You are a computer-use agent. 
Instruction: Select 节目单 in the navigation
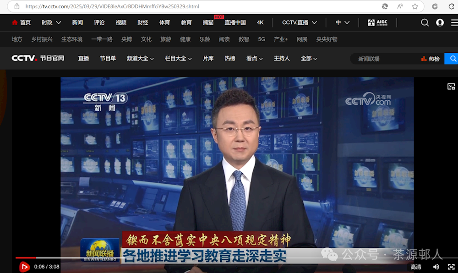[108, 59]
